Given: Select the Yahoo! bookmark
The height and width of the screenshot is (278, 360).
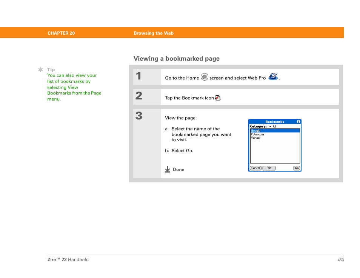Looking at the screenshot, I should tap(256, 138).
